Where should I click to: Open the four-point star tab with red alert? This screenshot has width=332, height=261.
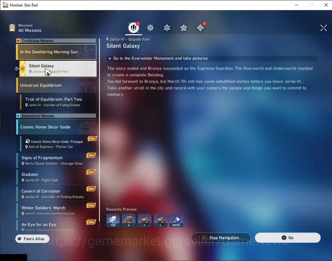200,27
